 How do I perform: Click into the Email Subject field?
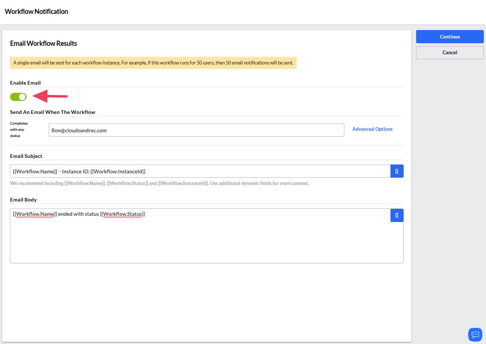(200, 171)
